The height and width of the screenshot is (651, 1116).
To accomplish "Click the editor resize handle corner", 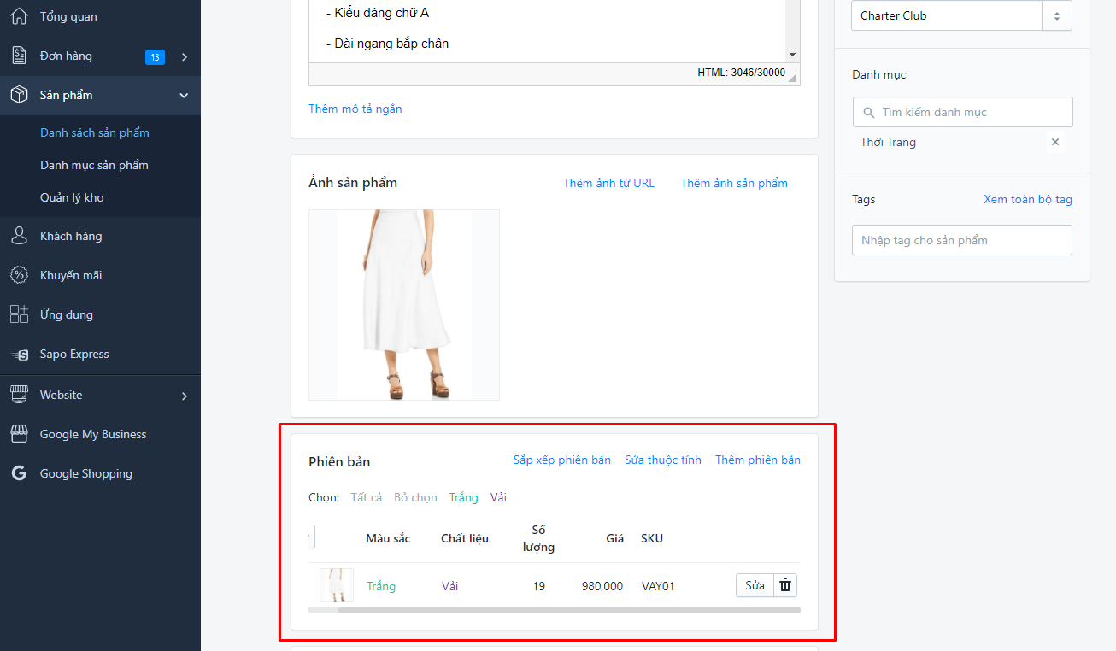I will click(x=793, y=77).
